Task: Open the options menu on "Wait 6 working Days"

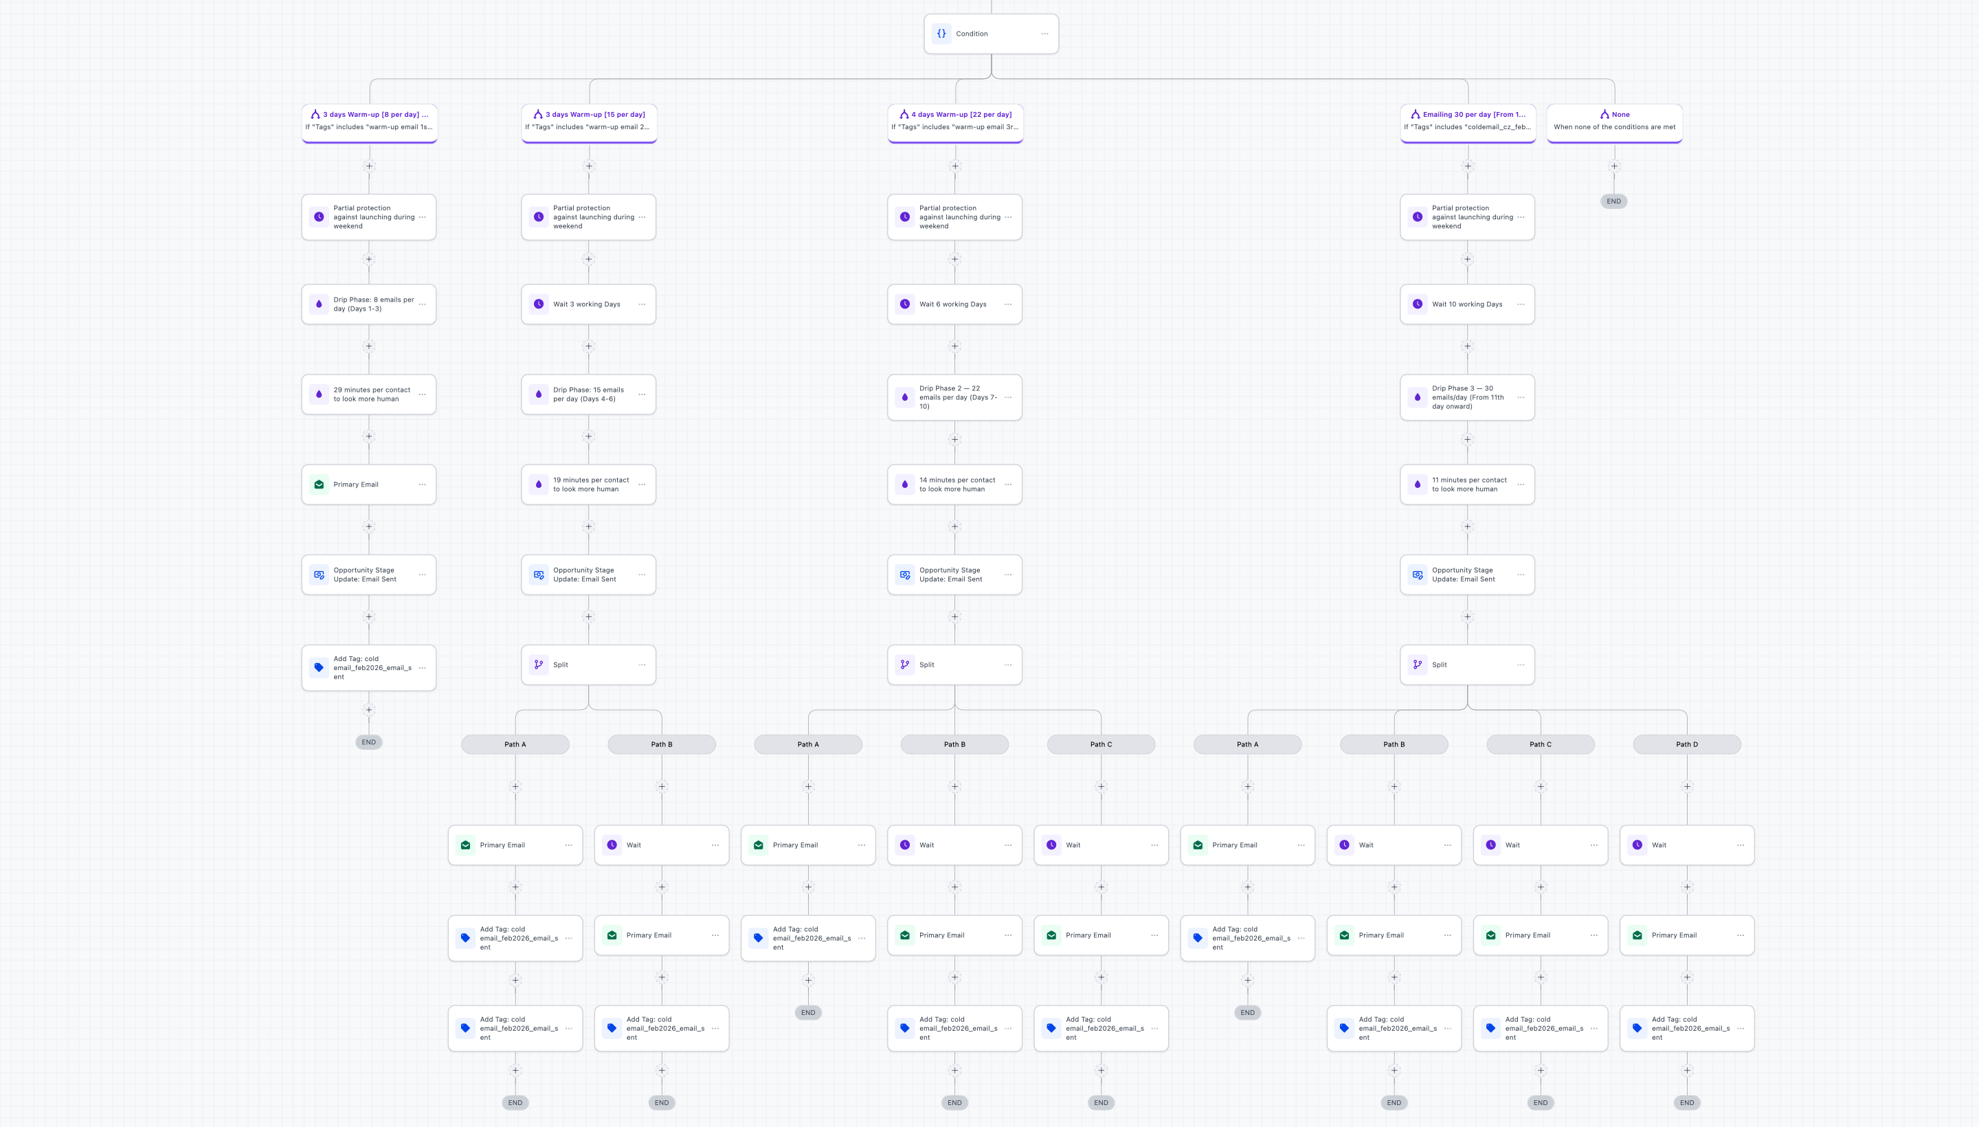Action: [x=1007, y=304]
